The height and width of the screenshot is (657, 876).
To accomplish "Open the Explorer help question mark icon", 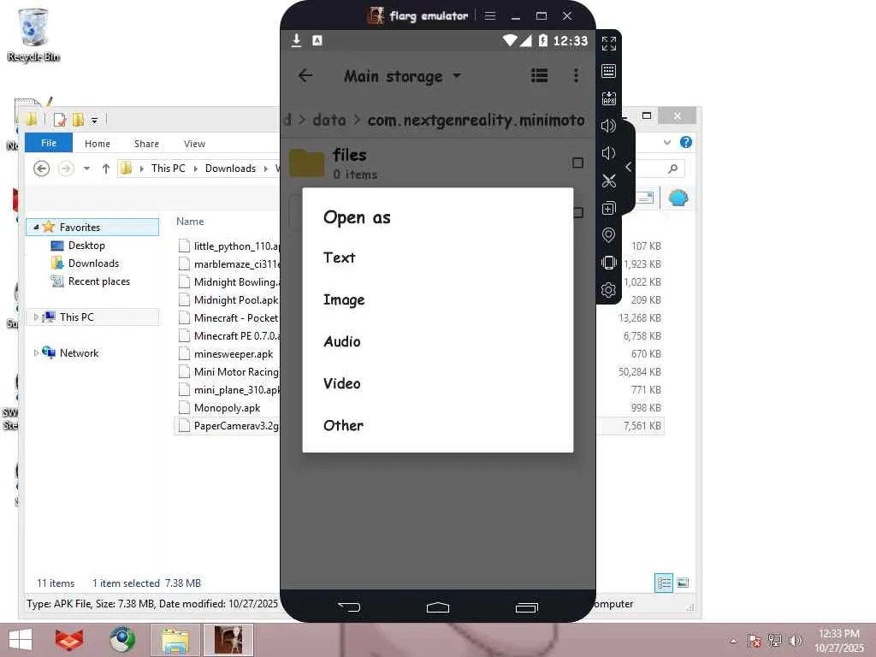I will point(685,142).
